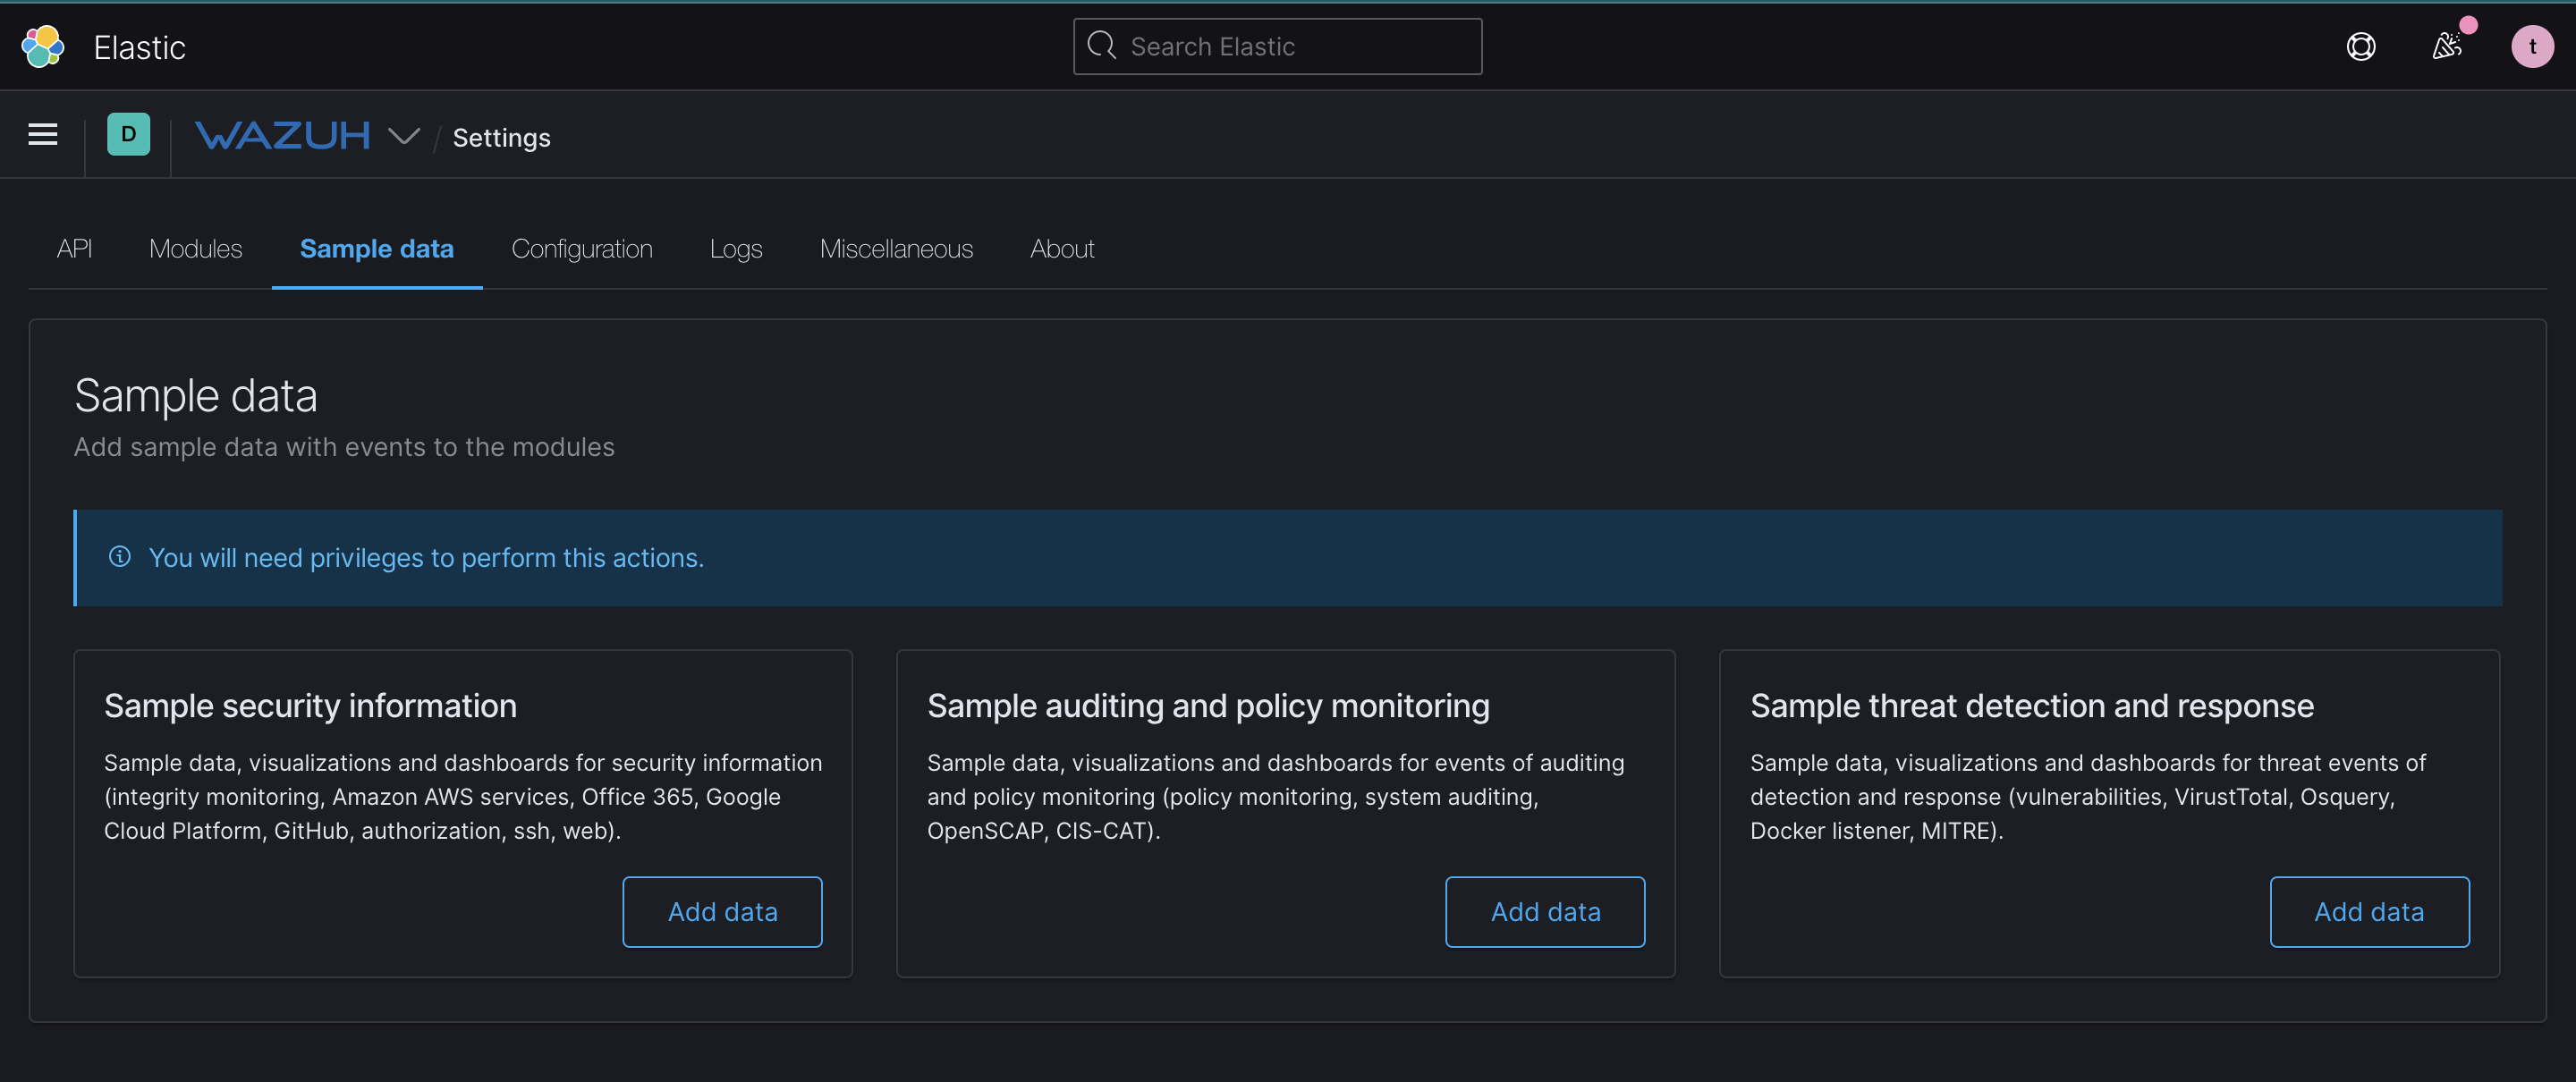Click the Settings breadcrumb
2576x1082 pixels.
coord(501,138)
